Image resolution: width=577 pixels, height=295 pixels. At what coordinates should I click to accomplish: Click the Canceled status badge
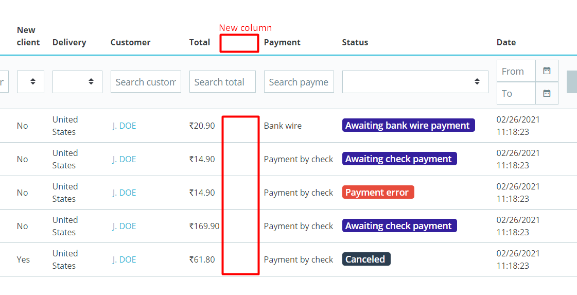click(x=365, y=259)
